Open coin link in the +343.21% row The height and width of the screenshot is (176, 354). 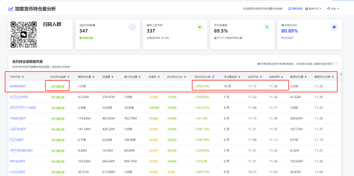pos(23,108)
